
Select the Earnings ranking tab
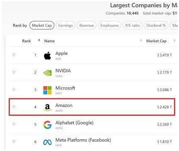[65, 26]
